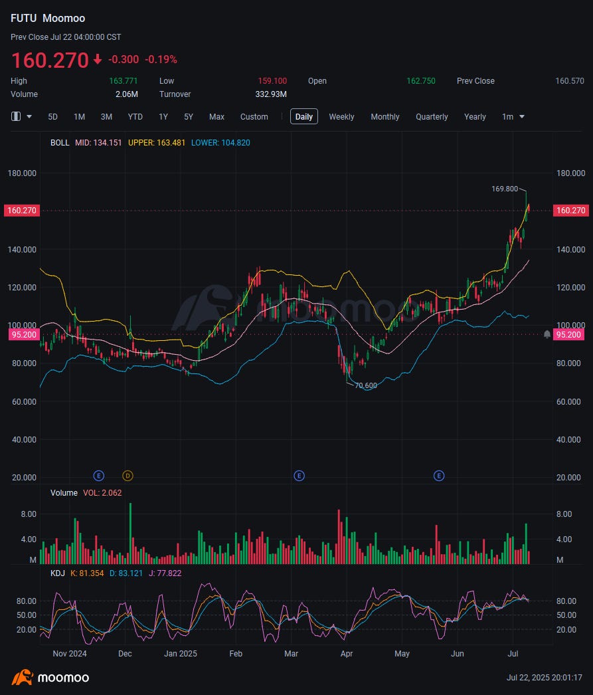
Task: Click the left pink 95.200 alert tag
Action: click(24, 334)
